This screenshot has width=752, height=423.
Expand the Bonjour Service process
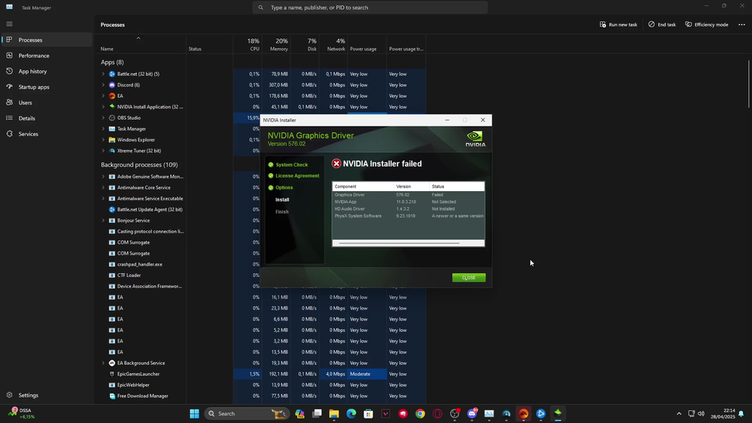point(103,221)
